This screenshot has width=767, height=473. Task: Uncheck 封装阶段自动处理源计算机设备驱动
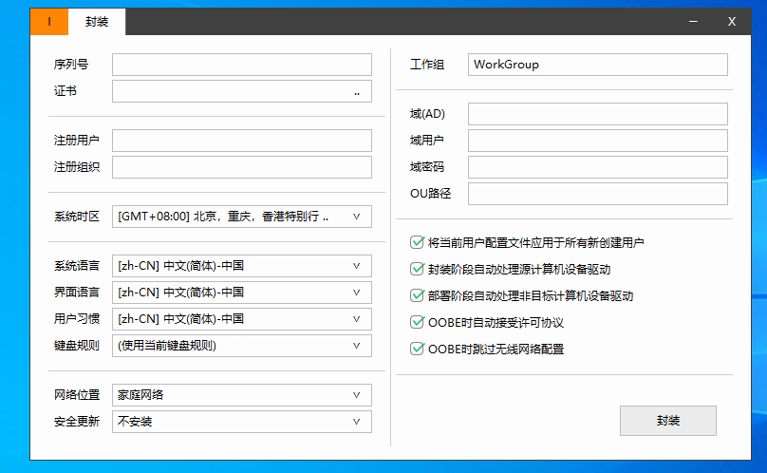pyautogui.click(x=417, y=270)
